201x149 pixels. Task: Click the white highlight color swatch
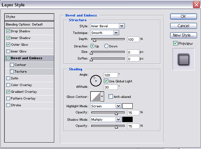point(127,106)
